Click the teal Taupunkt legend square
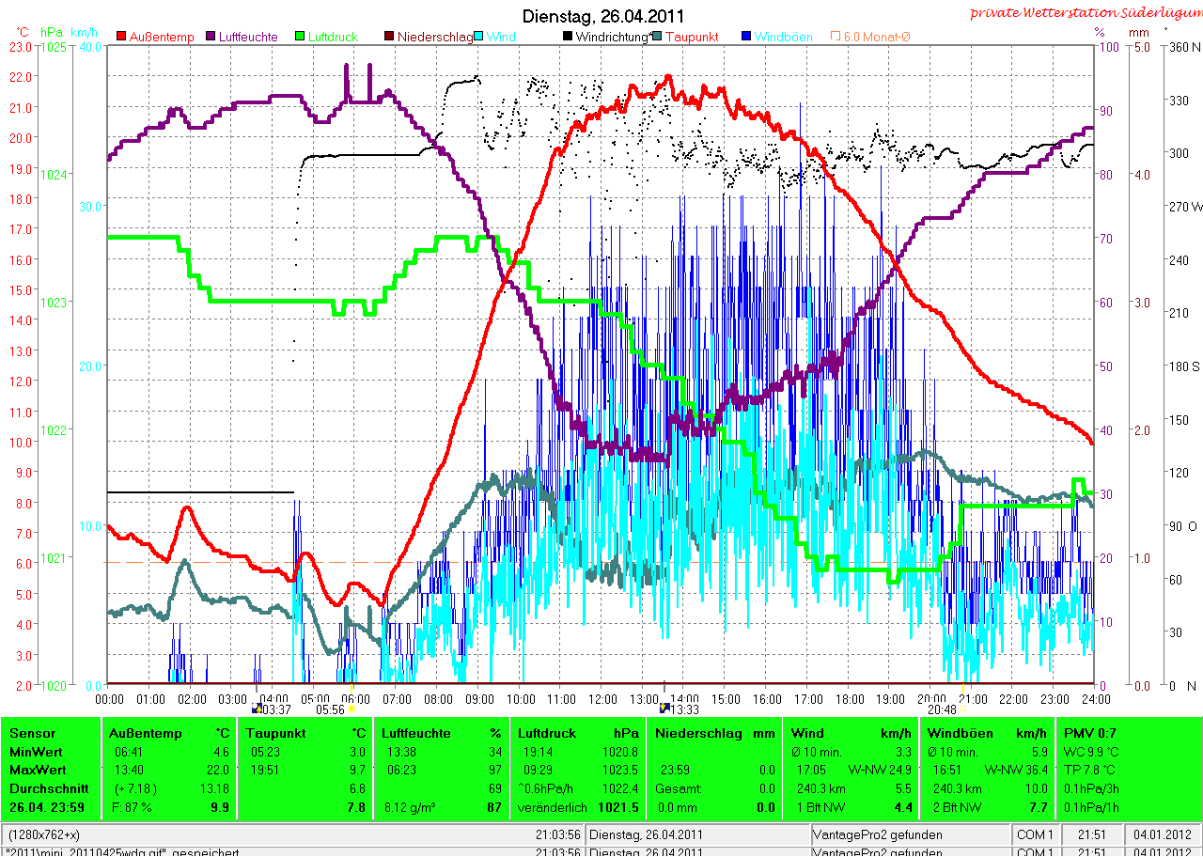This screenshot has height=857, width=1203. tap(656, 37)
